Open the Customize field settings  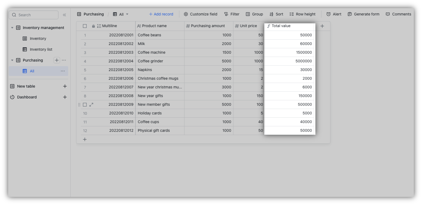(200, 14)
